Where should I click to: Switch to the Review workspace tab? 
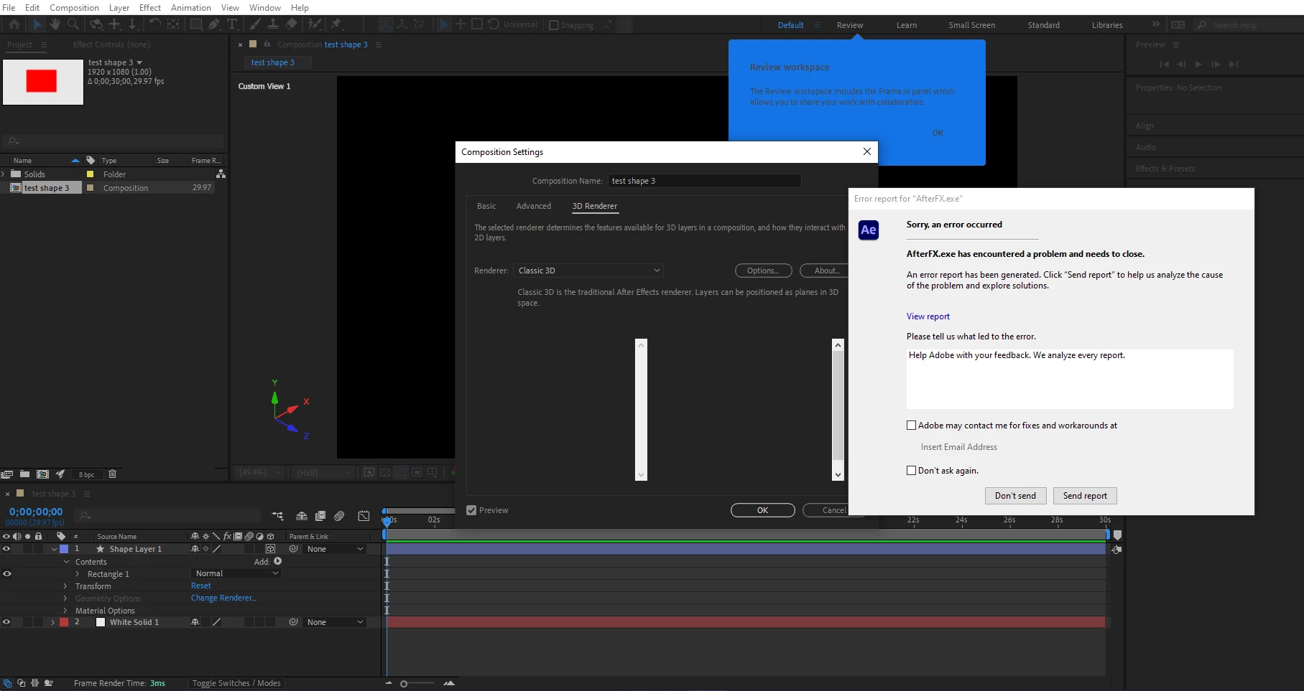click(850, 25)
